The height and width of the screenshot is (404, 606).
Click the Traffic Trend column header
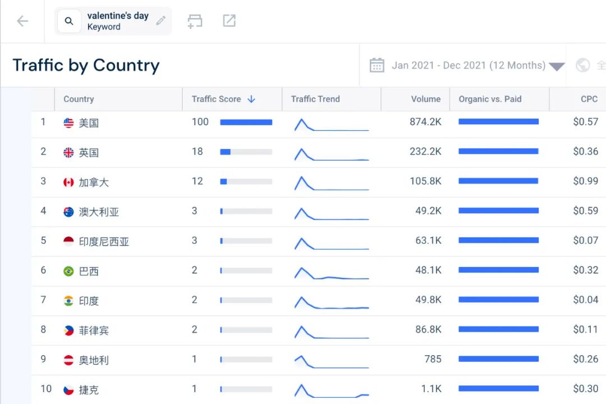click(315, 99)
